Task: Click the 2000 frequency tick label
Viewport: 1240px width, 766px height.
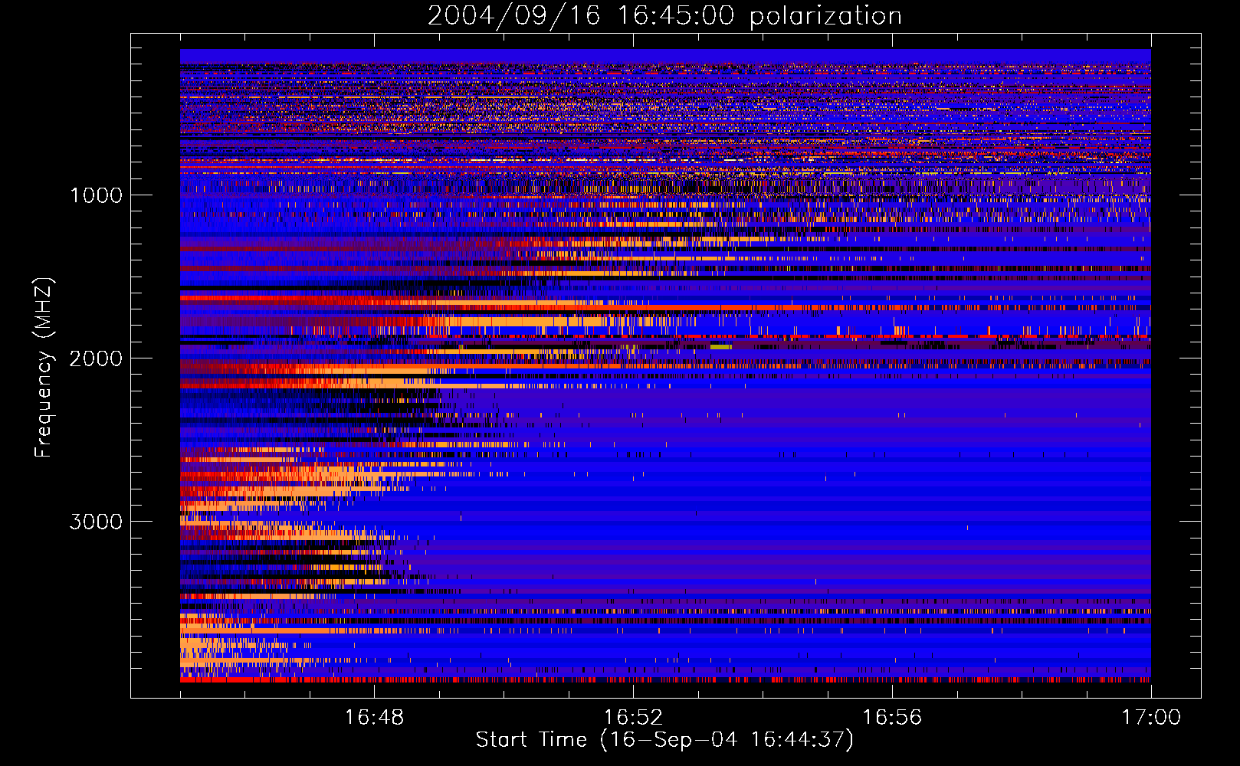Action: [x=96, y=358]
